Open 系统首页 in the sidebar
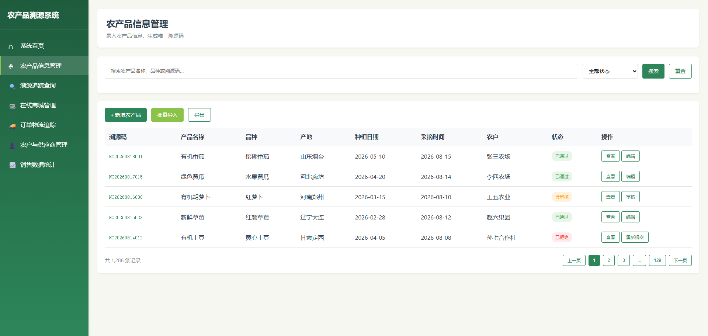The width and height of the screenshot is (708, 336). (x=44, y=46)
